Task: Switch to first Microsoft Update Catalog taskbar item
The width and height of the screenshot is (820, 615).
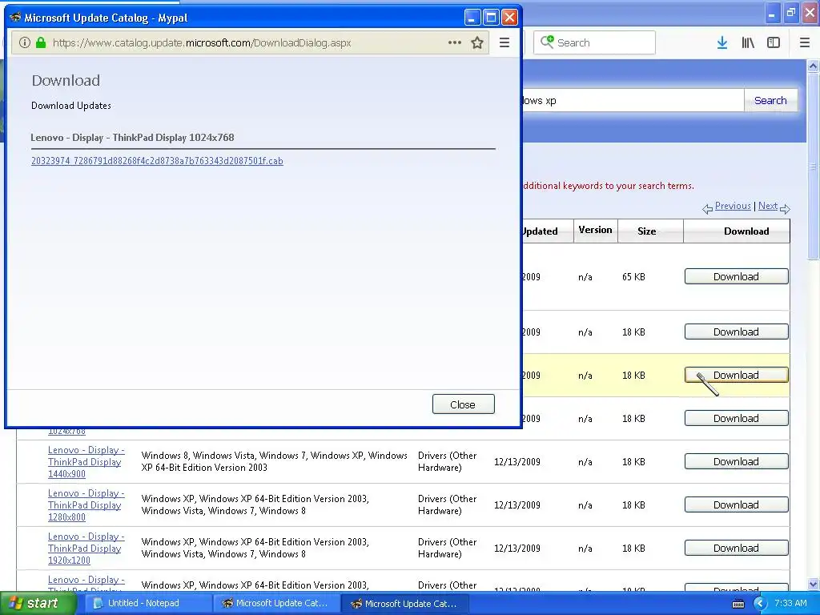Action: 276,604
